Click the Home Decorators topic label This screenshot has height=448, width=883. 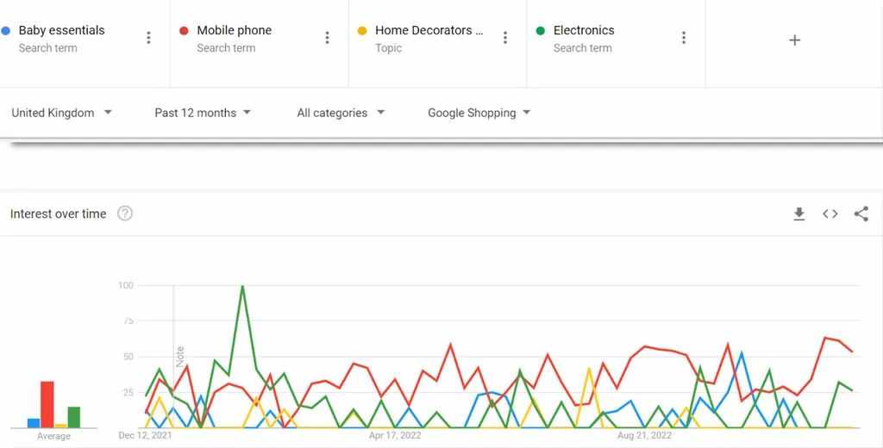point(429,30)
